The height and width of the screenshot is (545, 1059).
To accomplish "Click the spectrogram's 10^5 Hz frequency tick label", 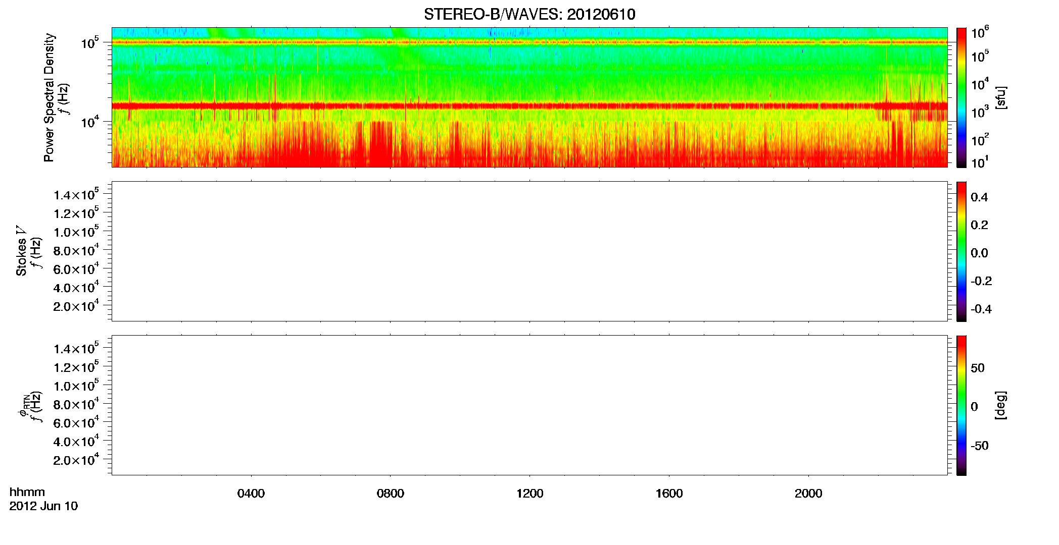I will [x=90, y=43].
